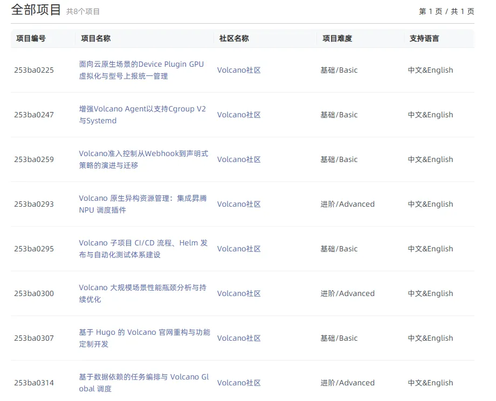This screenshot has width=496, height=401.
Task: Open project 基于数据依赖的任务编排与 Volcano Global
Action: point(144,383)
